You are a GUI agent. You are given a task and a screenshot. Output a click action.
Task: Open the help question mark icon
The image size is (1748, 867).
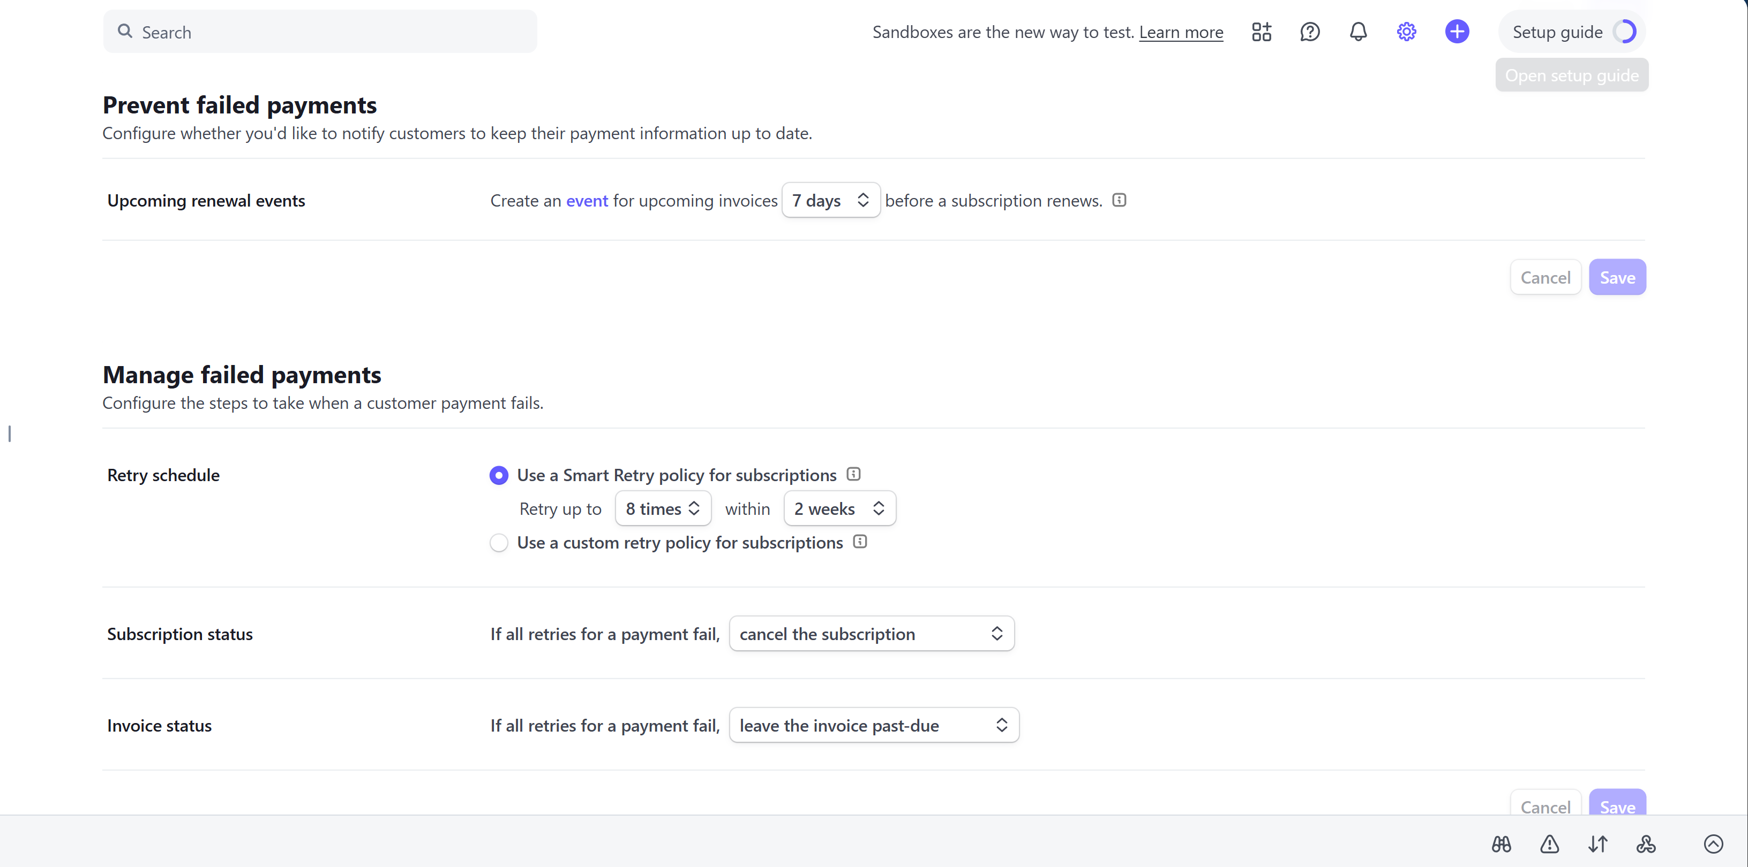(x=1310, y=32)
